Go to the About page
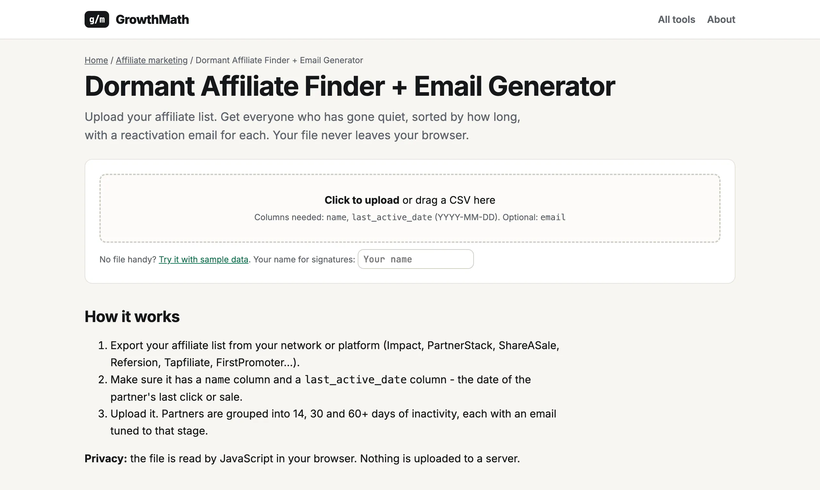This screenshot has height=490, width=820. [x=721, y=19]
